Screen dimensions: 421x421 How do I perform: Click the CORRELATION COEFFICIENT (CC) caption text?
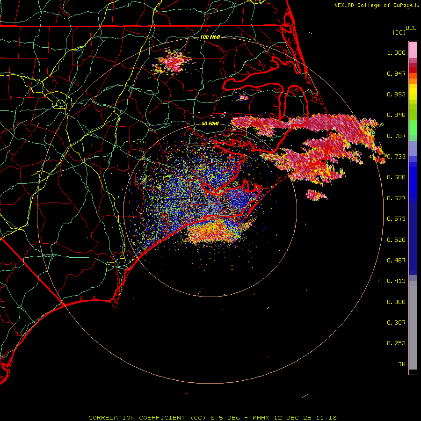[147, 418]
